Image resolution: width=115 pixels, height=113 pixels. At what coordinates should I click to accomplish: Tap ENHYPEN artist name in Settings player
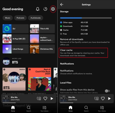point(73,100)
